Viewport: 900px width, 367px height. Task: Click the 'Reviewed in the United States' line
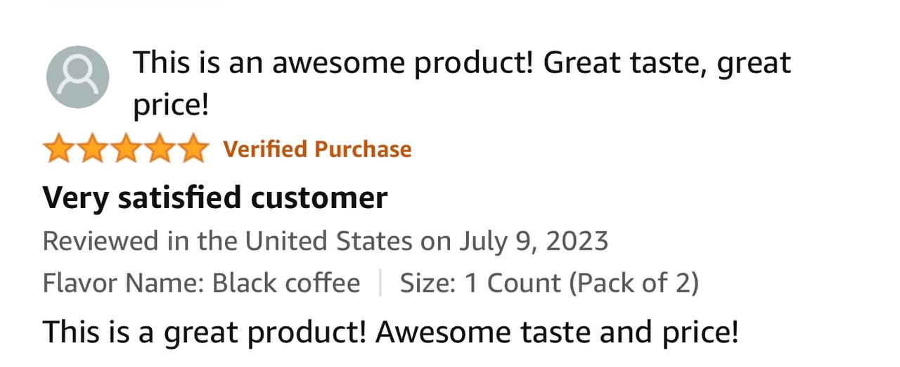click(326, 241)
